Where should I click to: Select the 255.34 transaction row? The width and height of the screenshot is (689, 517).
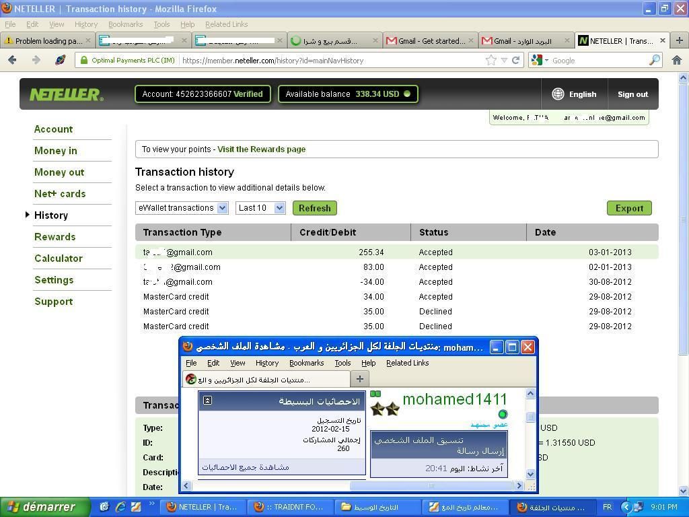tap(397, 252)
